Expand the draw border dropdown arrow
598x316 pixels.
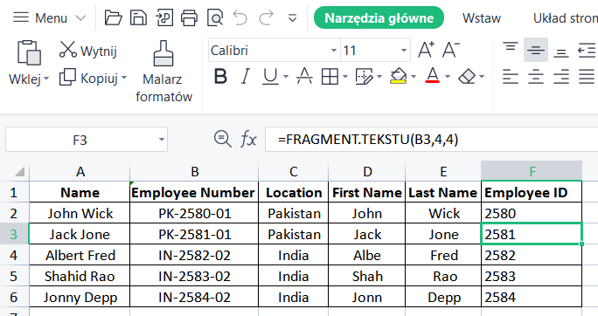[379, 77]
